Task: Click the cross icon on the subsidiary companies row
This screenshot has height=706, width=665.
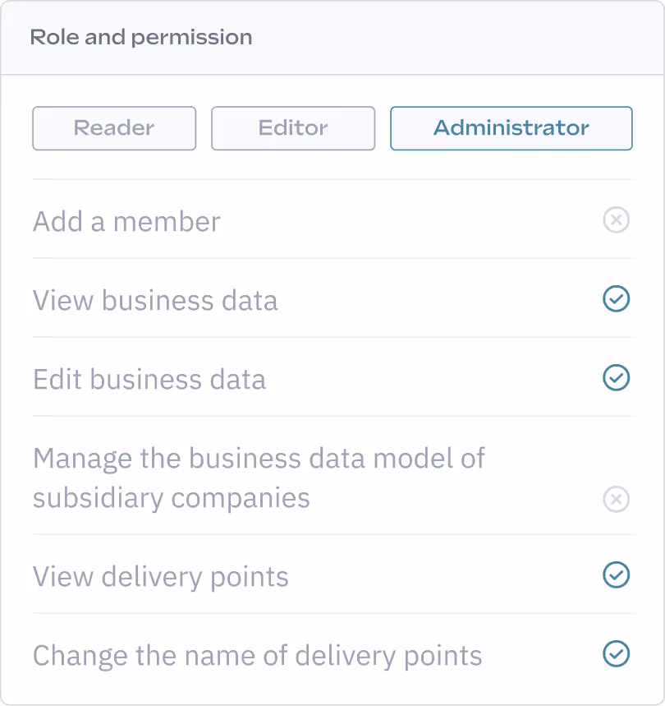Action: [617, 499]
